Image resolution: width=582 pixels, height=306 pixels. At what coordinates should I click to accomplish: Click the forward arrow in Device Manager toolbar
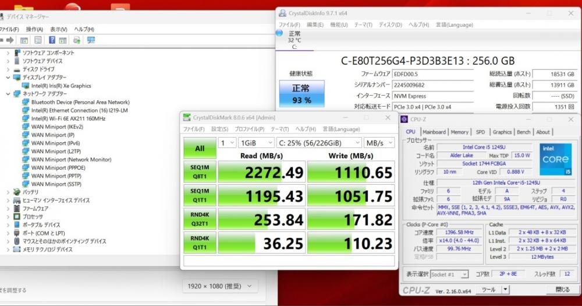point(10,40)
